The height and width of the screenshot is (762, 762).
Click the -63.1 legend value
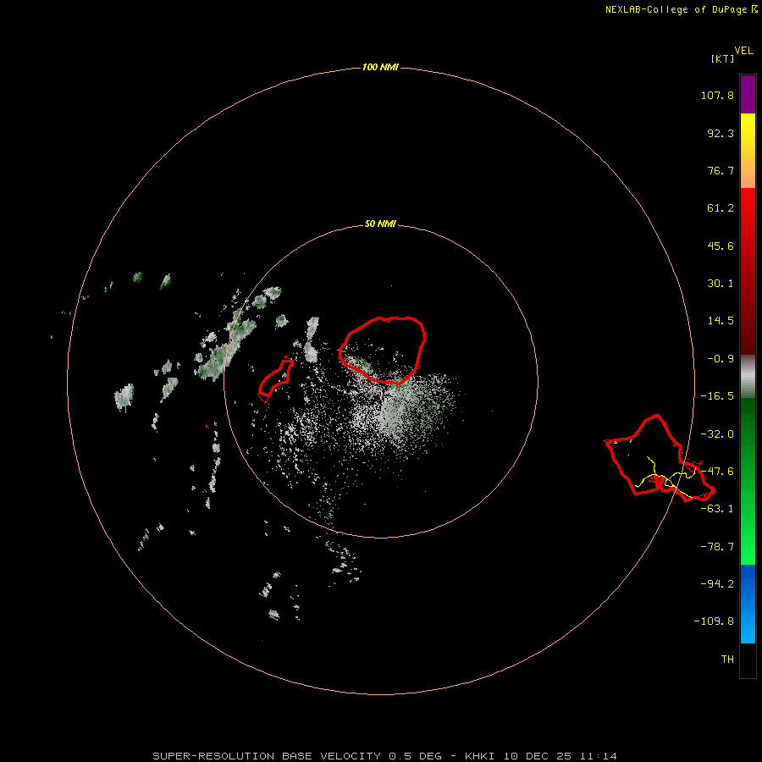tap(717, 509)
